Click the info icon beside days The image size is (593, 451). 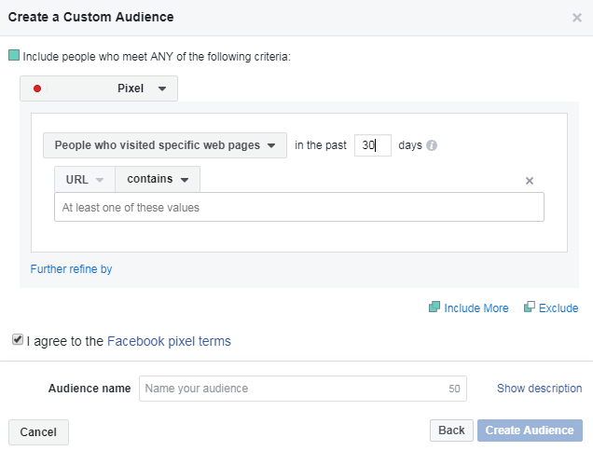(x=432, y=145)
